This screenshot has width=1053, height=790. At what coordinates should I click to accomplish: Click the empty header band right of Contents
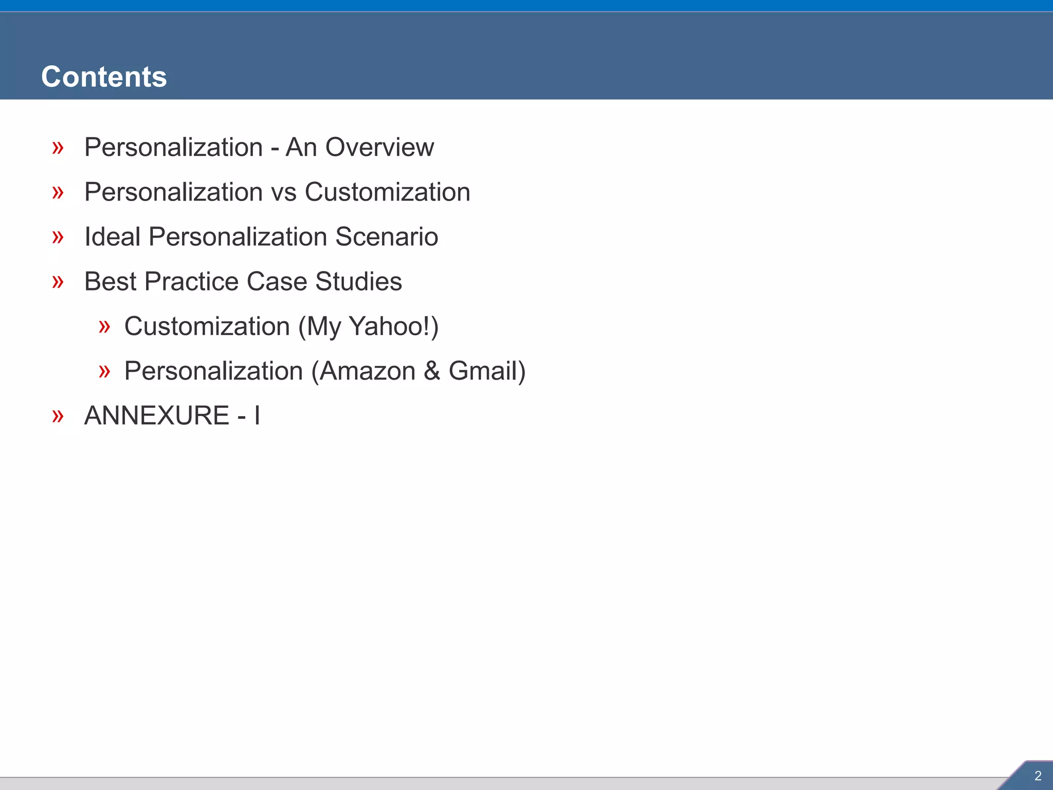pyautogui.click(x=617, y=57)
